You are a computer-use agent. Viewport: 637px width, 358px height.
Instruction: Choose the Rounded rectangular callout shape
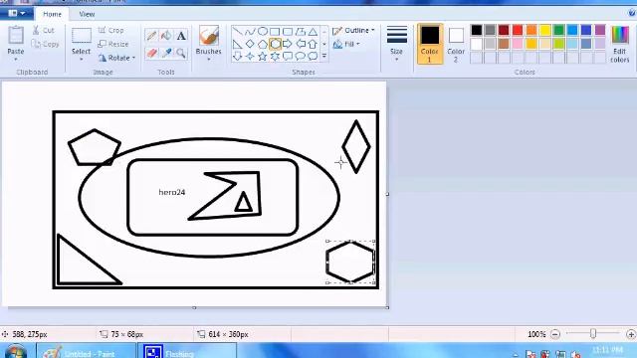point(288,56)
